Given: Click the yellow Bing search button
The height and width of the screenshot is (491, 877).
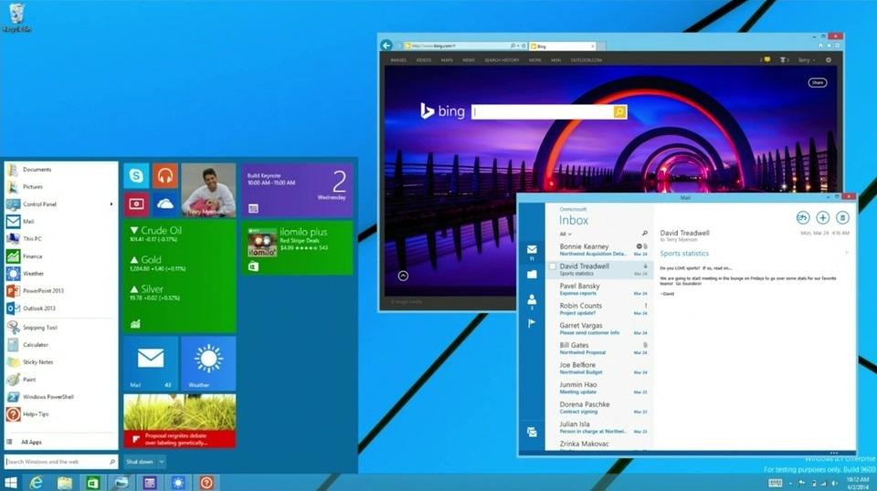Looking at the screenshot, I should pyautogui.click(x=619, y=111).
